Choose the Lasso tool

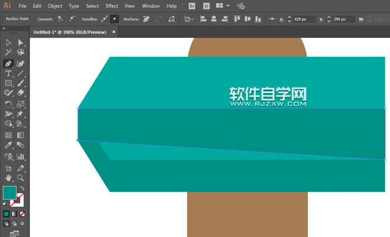(21, 52)
